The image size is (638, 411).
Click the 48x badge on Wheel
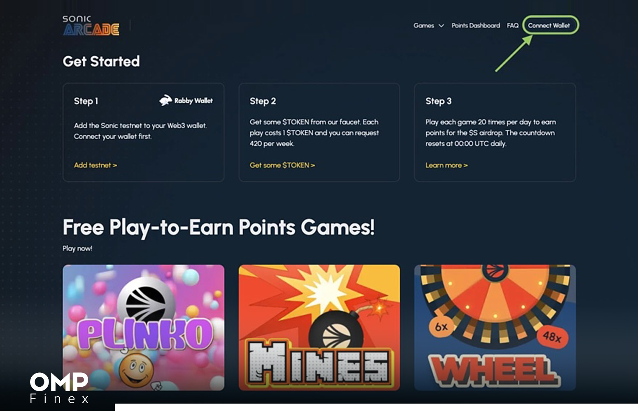click(x=552, y=337)
